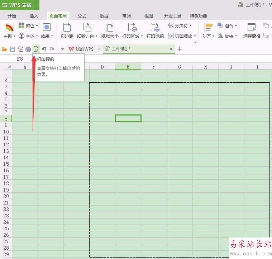This screenshot has width=272, height=259.
Task: Open the 审阅 ribbon tab
Action: point(127,16)
